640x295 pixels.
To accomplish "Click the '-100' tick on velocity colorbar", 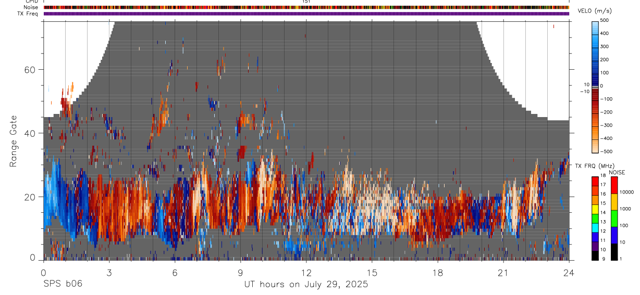I will (607, 99).
